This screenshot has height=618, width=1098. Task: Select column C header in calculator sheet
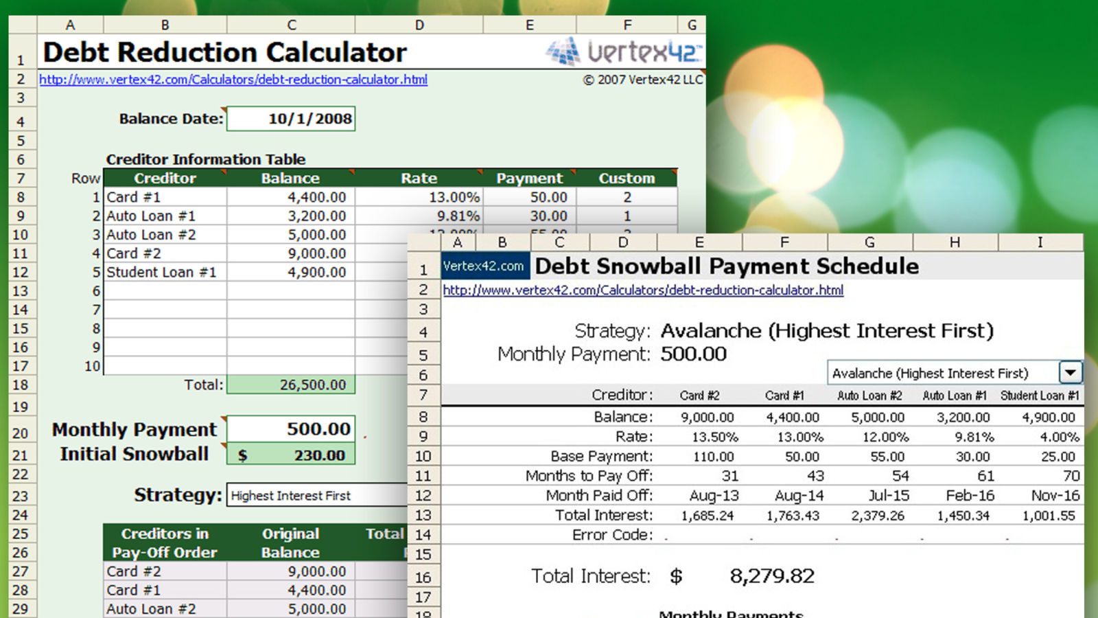pos(291,25)
